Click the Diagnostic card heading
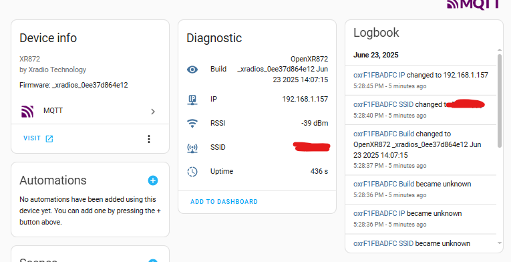 pos(214,38)
